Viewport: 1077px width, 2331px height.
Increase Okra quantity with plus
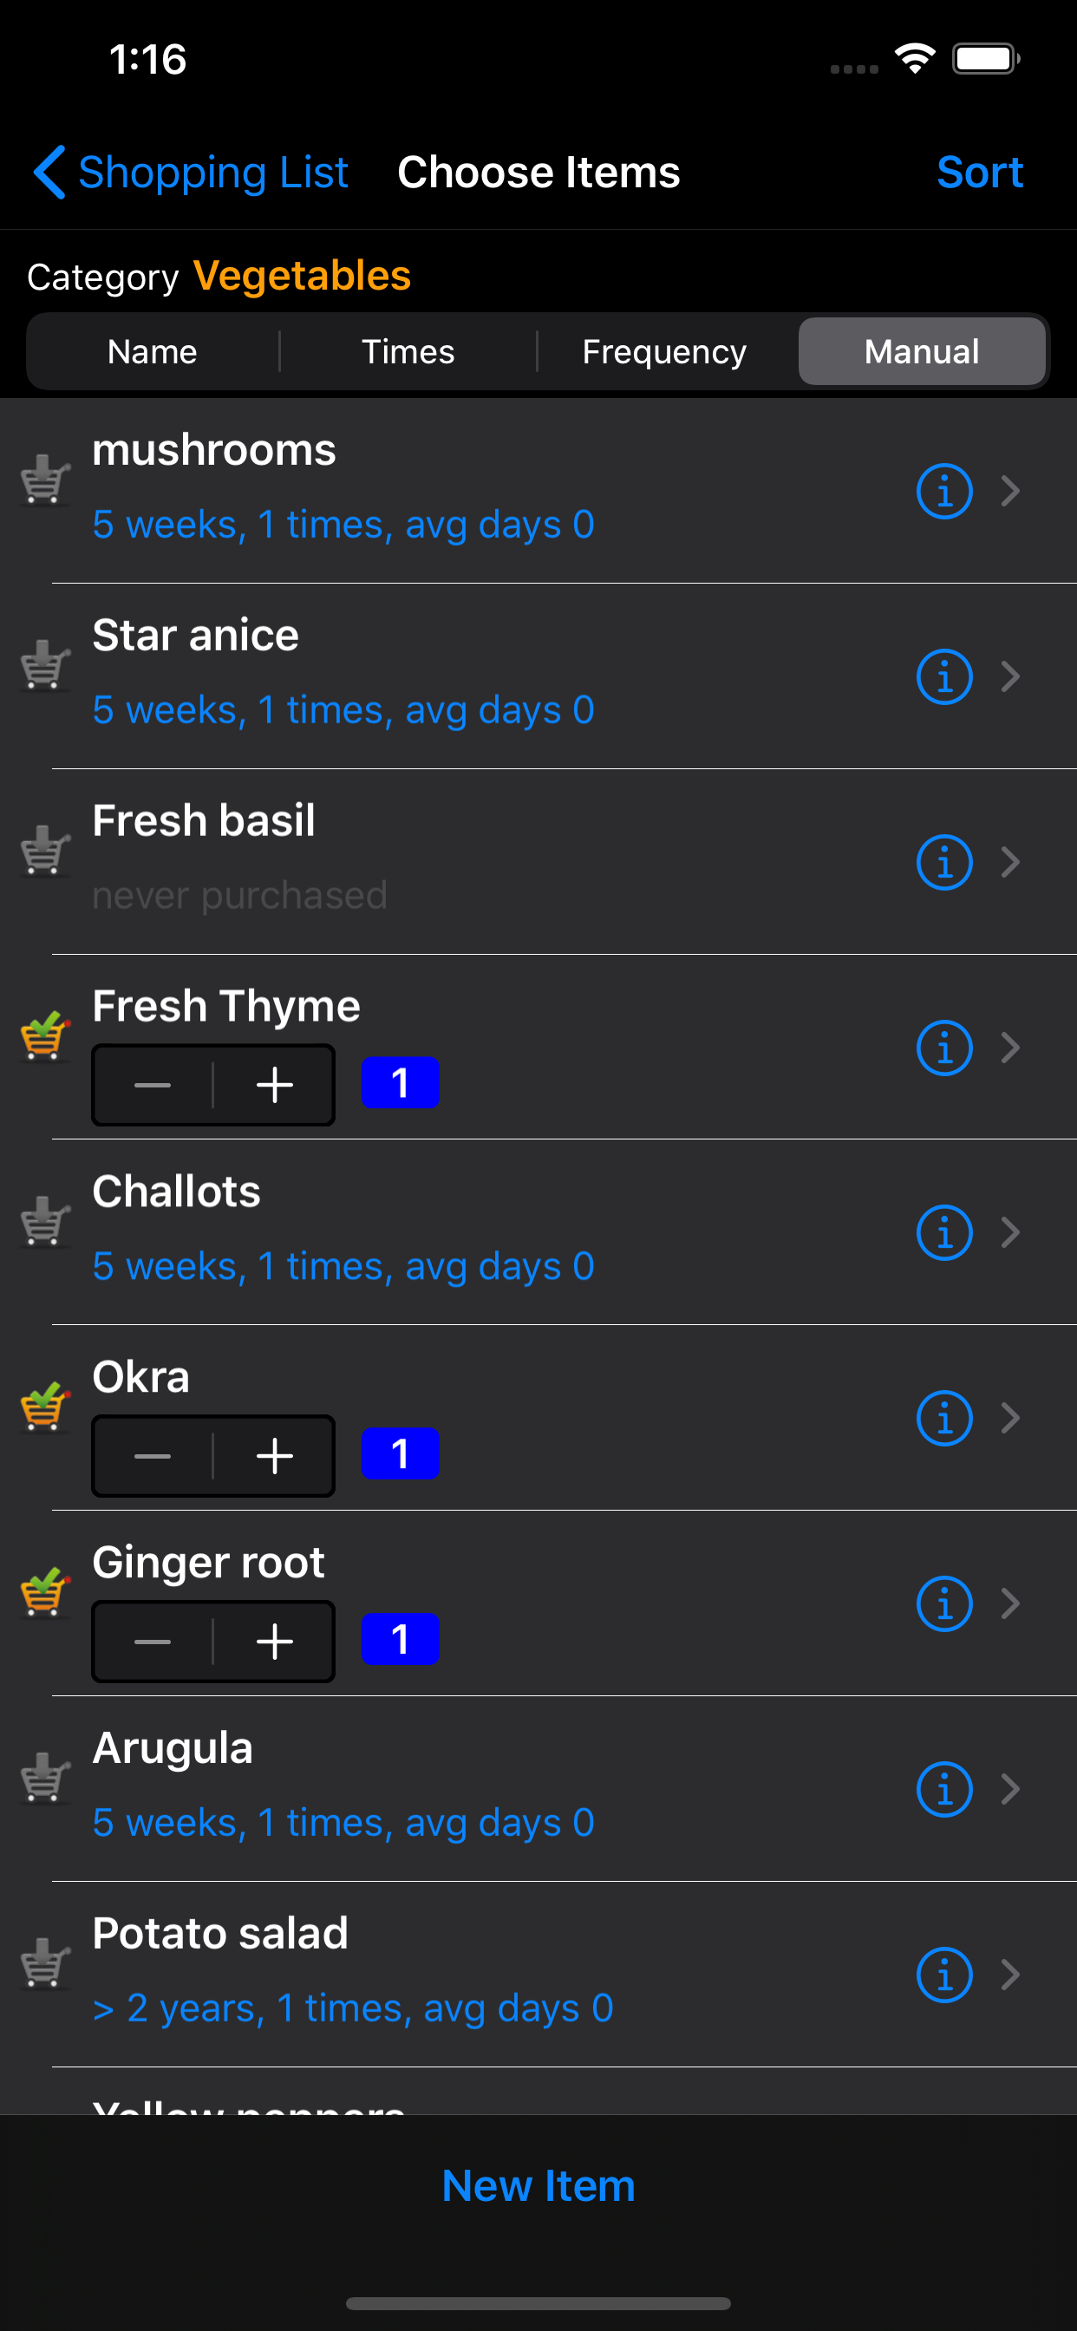click(x=274, y=1456)
